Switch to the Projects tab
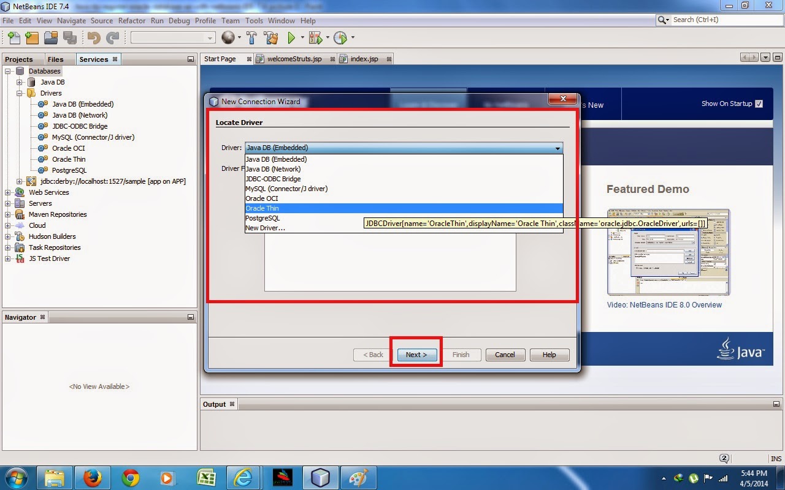 pyautogui.click(x=19, y=59)
